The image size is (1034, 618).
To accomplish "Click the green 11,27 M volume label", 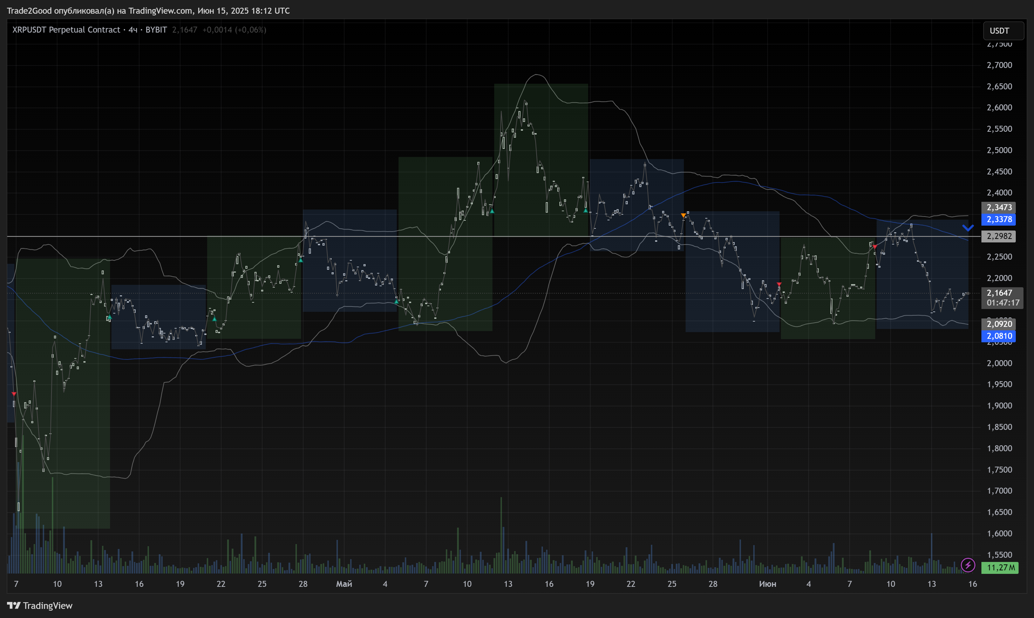I will point(999,567).
